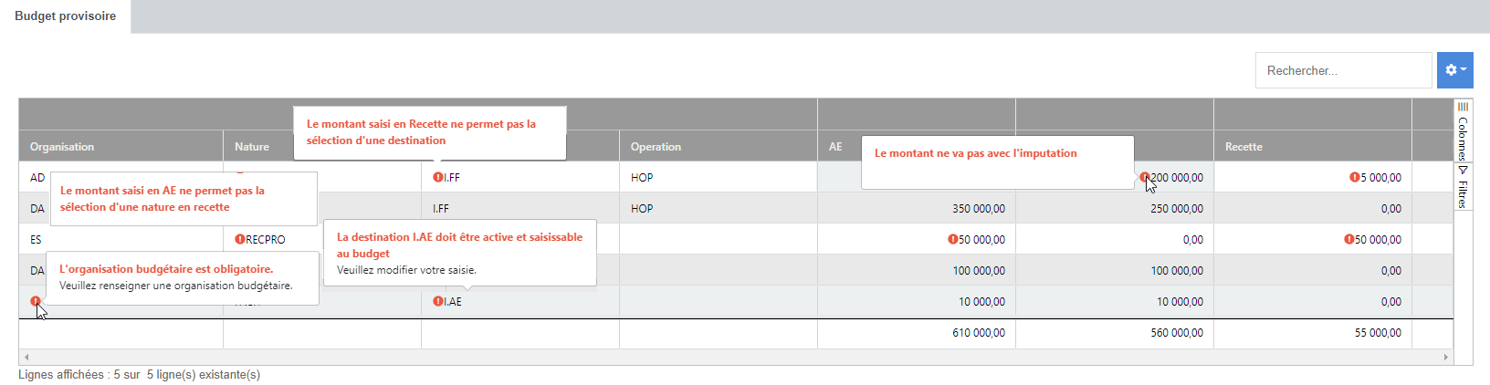
Task: Expand the Filtres side panel
Action: tap(1463, 187)
